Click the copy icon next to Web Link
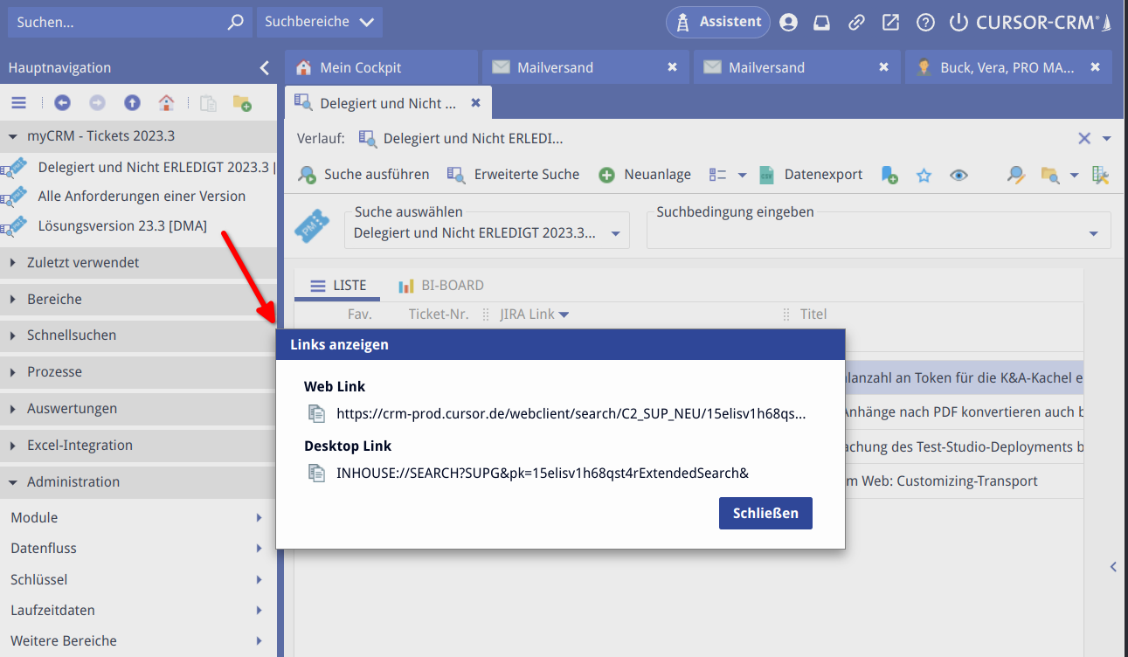Viewport: 1128px width, 657px height. pos(316,413)
